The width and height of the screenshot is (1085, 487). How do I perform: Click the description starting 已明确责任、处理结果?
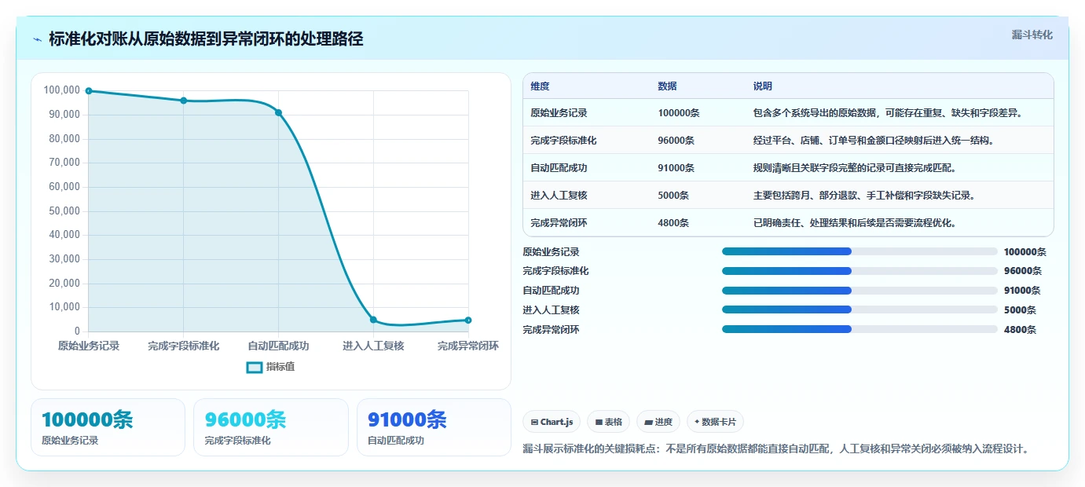pyautogui.click(x=854, y=223)
